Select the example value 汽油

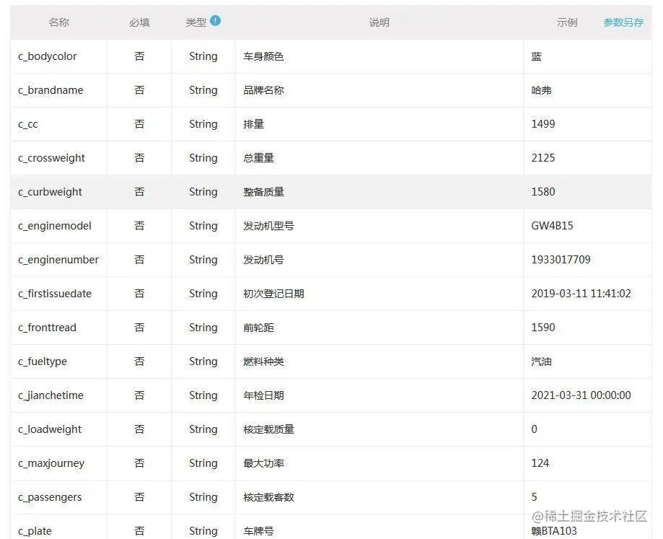542,361
